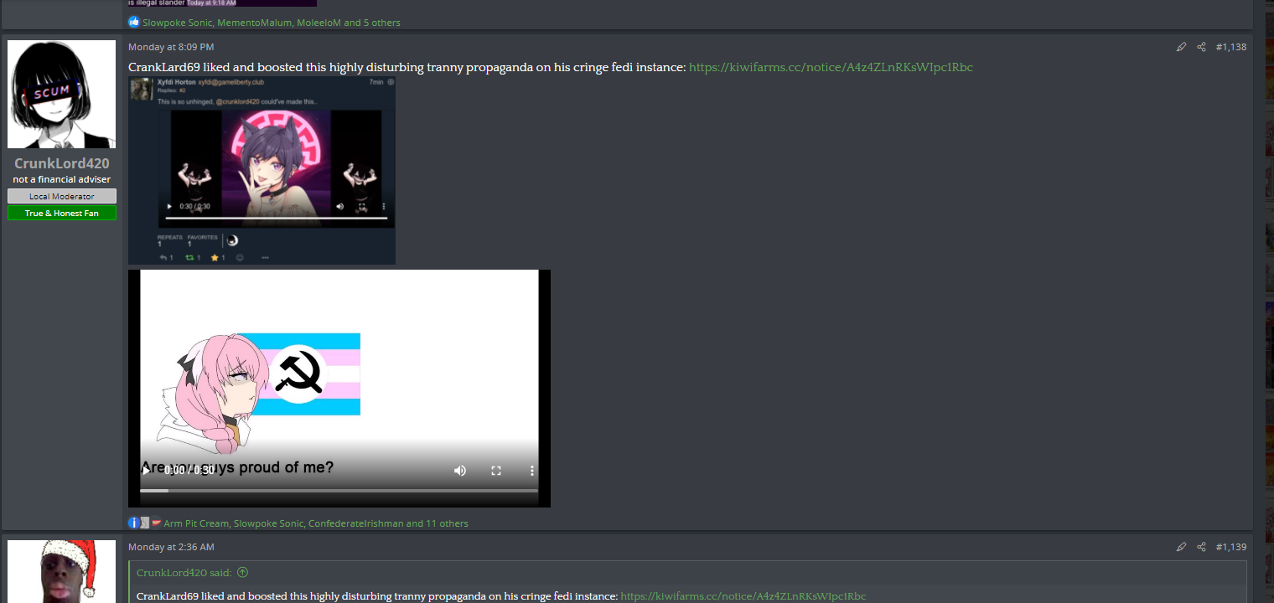The width and height of the screenshot is (1274, 603).
Task: Open the kiwifarms.cc notice link in post #1,138
Action: click(x=831, y=67)
